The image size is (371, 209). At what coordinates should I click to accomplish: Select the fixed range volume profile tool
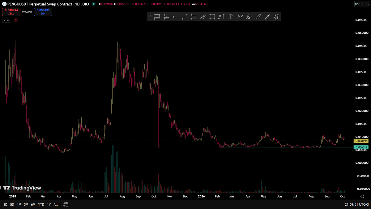[221, 17]
